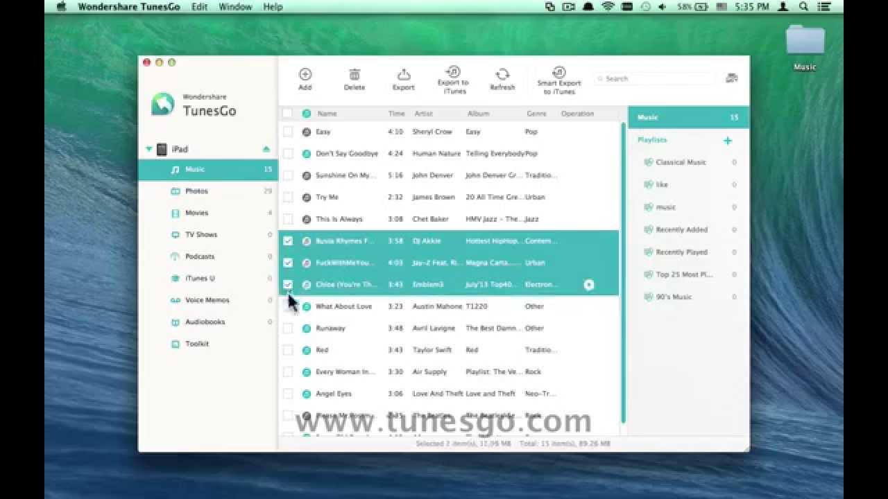Open Notification Center icon

[823, 7]
